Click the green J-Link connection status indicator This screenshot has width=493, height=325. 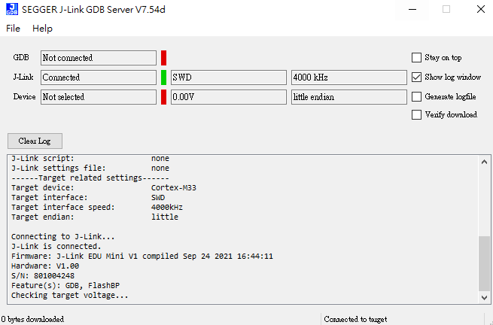[x=163, y=77]
